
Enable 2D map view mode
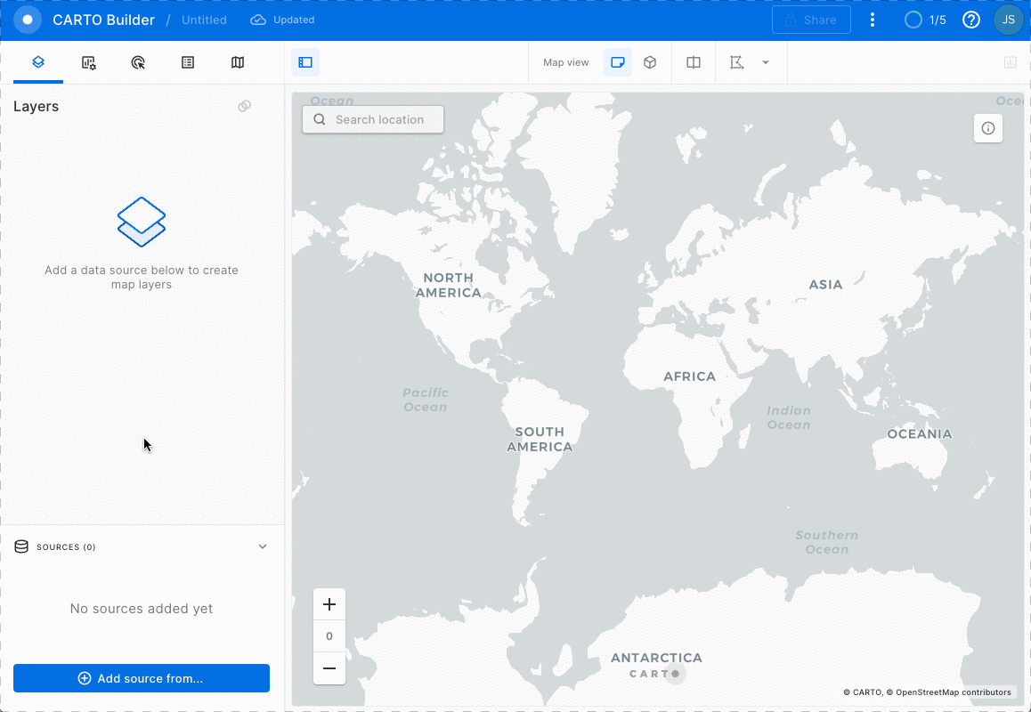point(618,62)
